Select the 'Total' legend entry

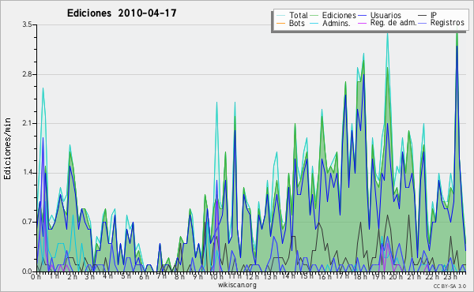click(298, 15)
